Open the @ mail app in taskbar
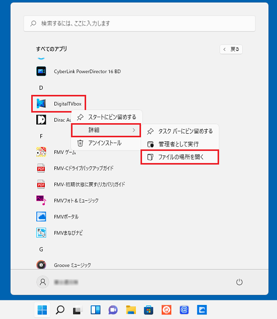The image size is (277, 319). point(184,310)
